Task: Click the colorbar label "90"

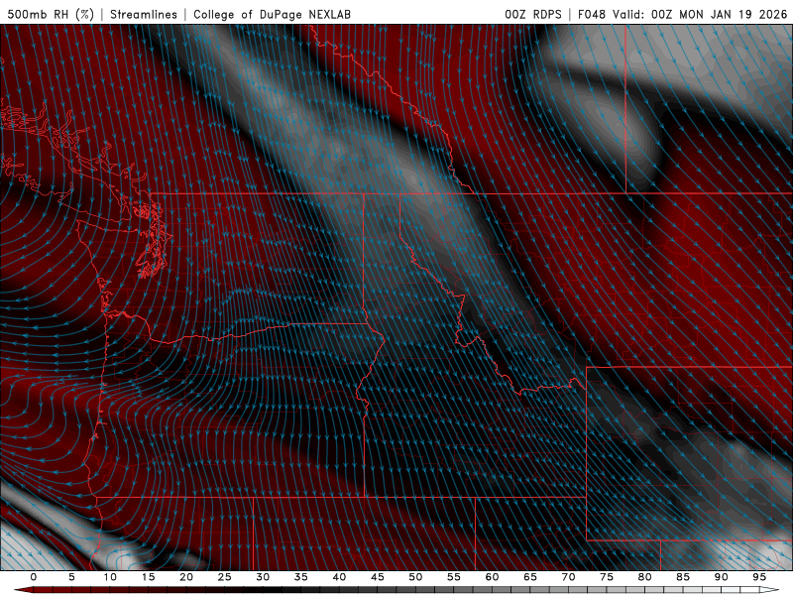Action: coord(721,577)
